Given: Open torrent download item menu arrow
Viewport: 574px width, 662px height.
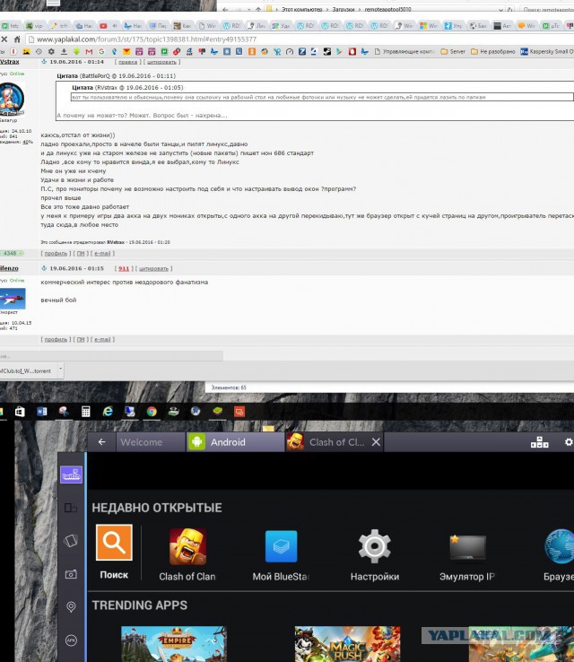Looking at the screenshot, I should (x=60, y=369).
